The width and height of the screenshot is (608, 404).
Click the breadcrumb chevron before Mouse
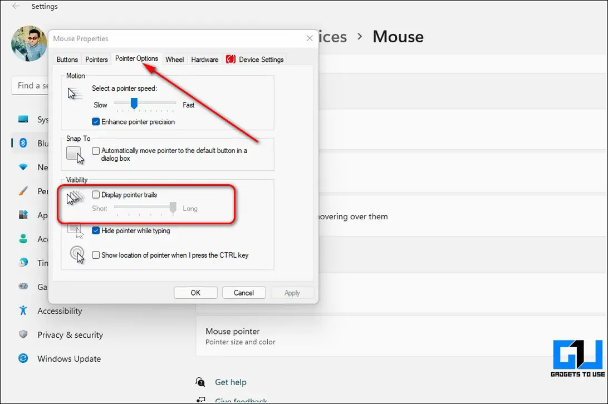(360, 36)
